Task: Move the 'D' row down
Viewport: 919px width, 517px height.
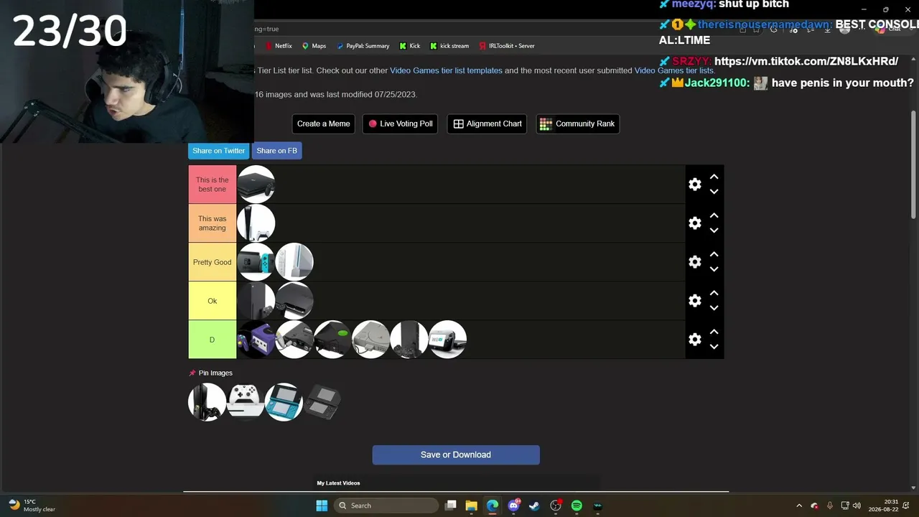Action: (714, 347)
